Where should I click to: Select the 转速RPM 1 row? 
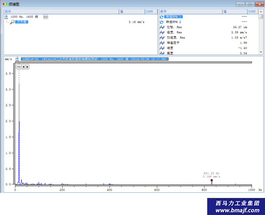click(173, 17)
